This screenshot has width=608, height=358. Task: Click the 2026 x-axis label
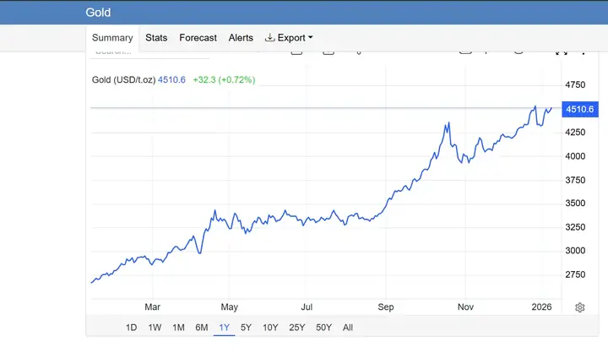point(541,306)
